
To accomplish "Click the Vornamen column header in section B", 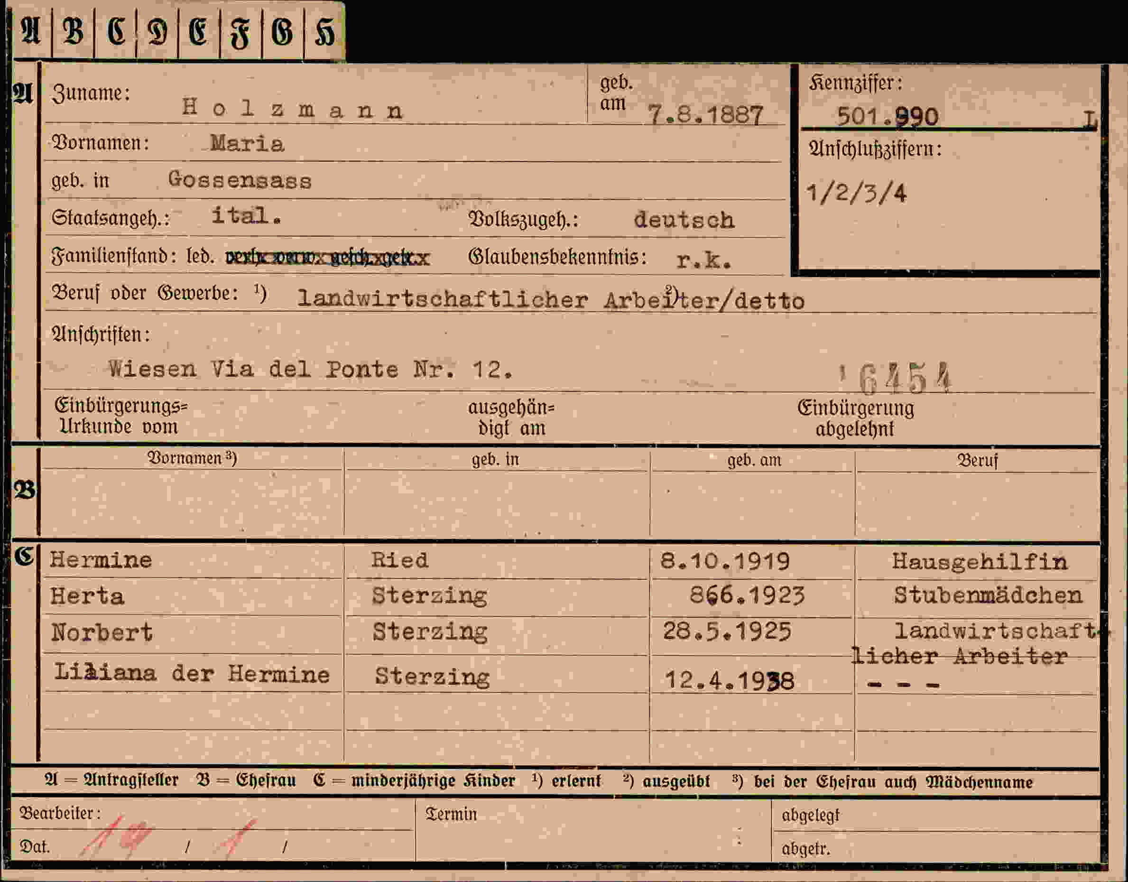I will click(x=192, y=458).
